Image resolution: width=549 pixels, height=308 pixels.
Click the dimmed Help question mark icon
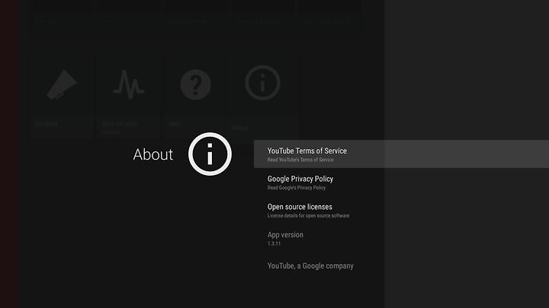(x=195, y=84)
